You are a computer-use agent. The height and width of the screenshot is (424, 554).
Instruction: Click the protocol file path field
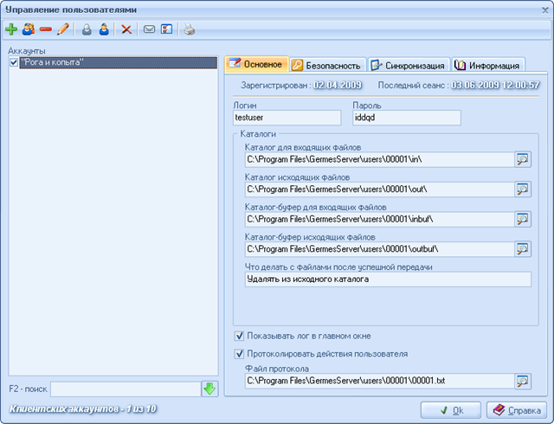(x=379, y=381)
